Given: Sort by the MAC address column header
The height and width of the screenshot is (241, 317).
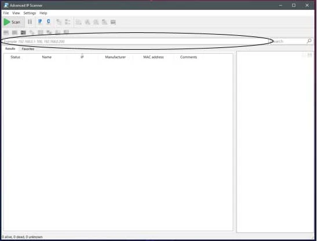Looking at the screenshot, I should (x=154, y=57).
